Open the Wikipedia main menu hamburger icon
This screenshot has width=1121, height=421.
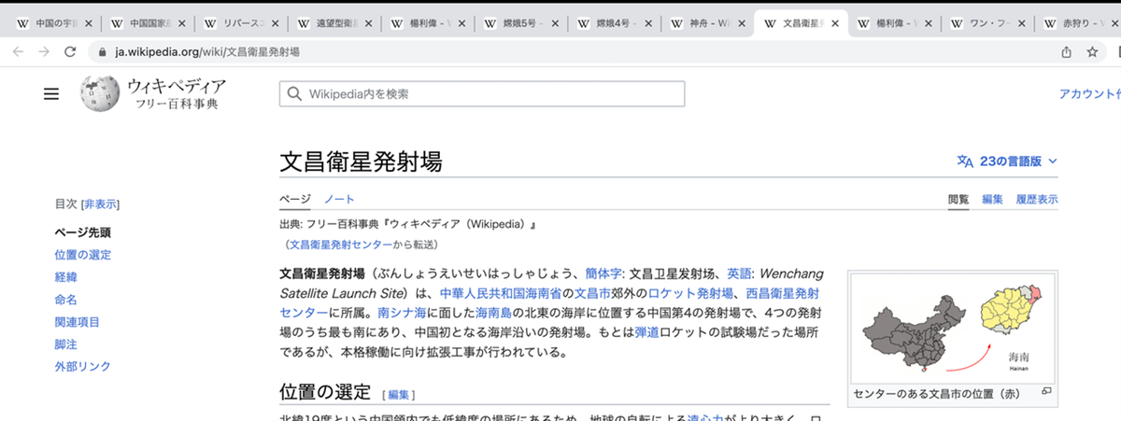click(x=51, y=94)
